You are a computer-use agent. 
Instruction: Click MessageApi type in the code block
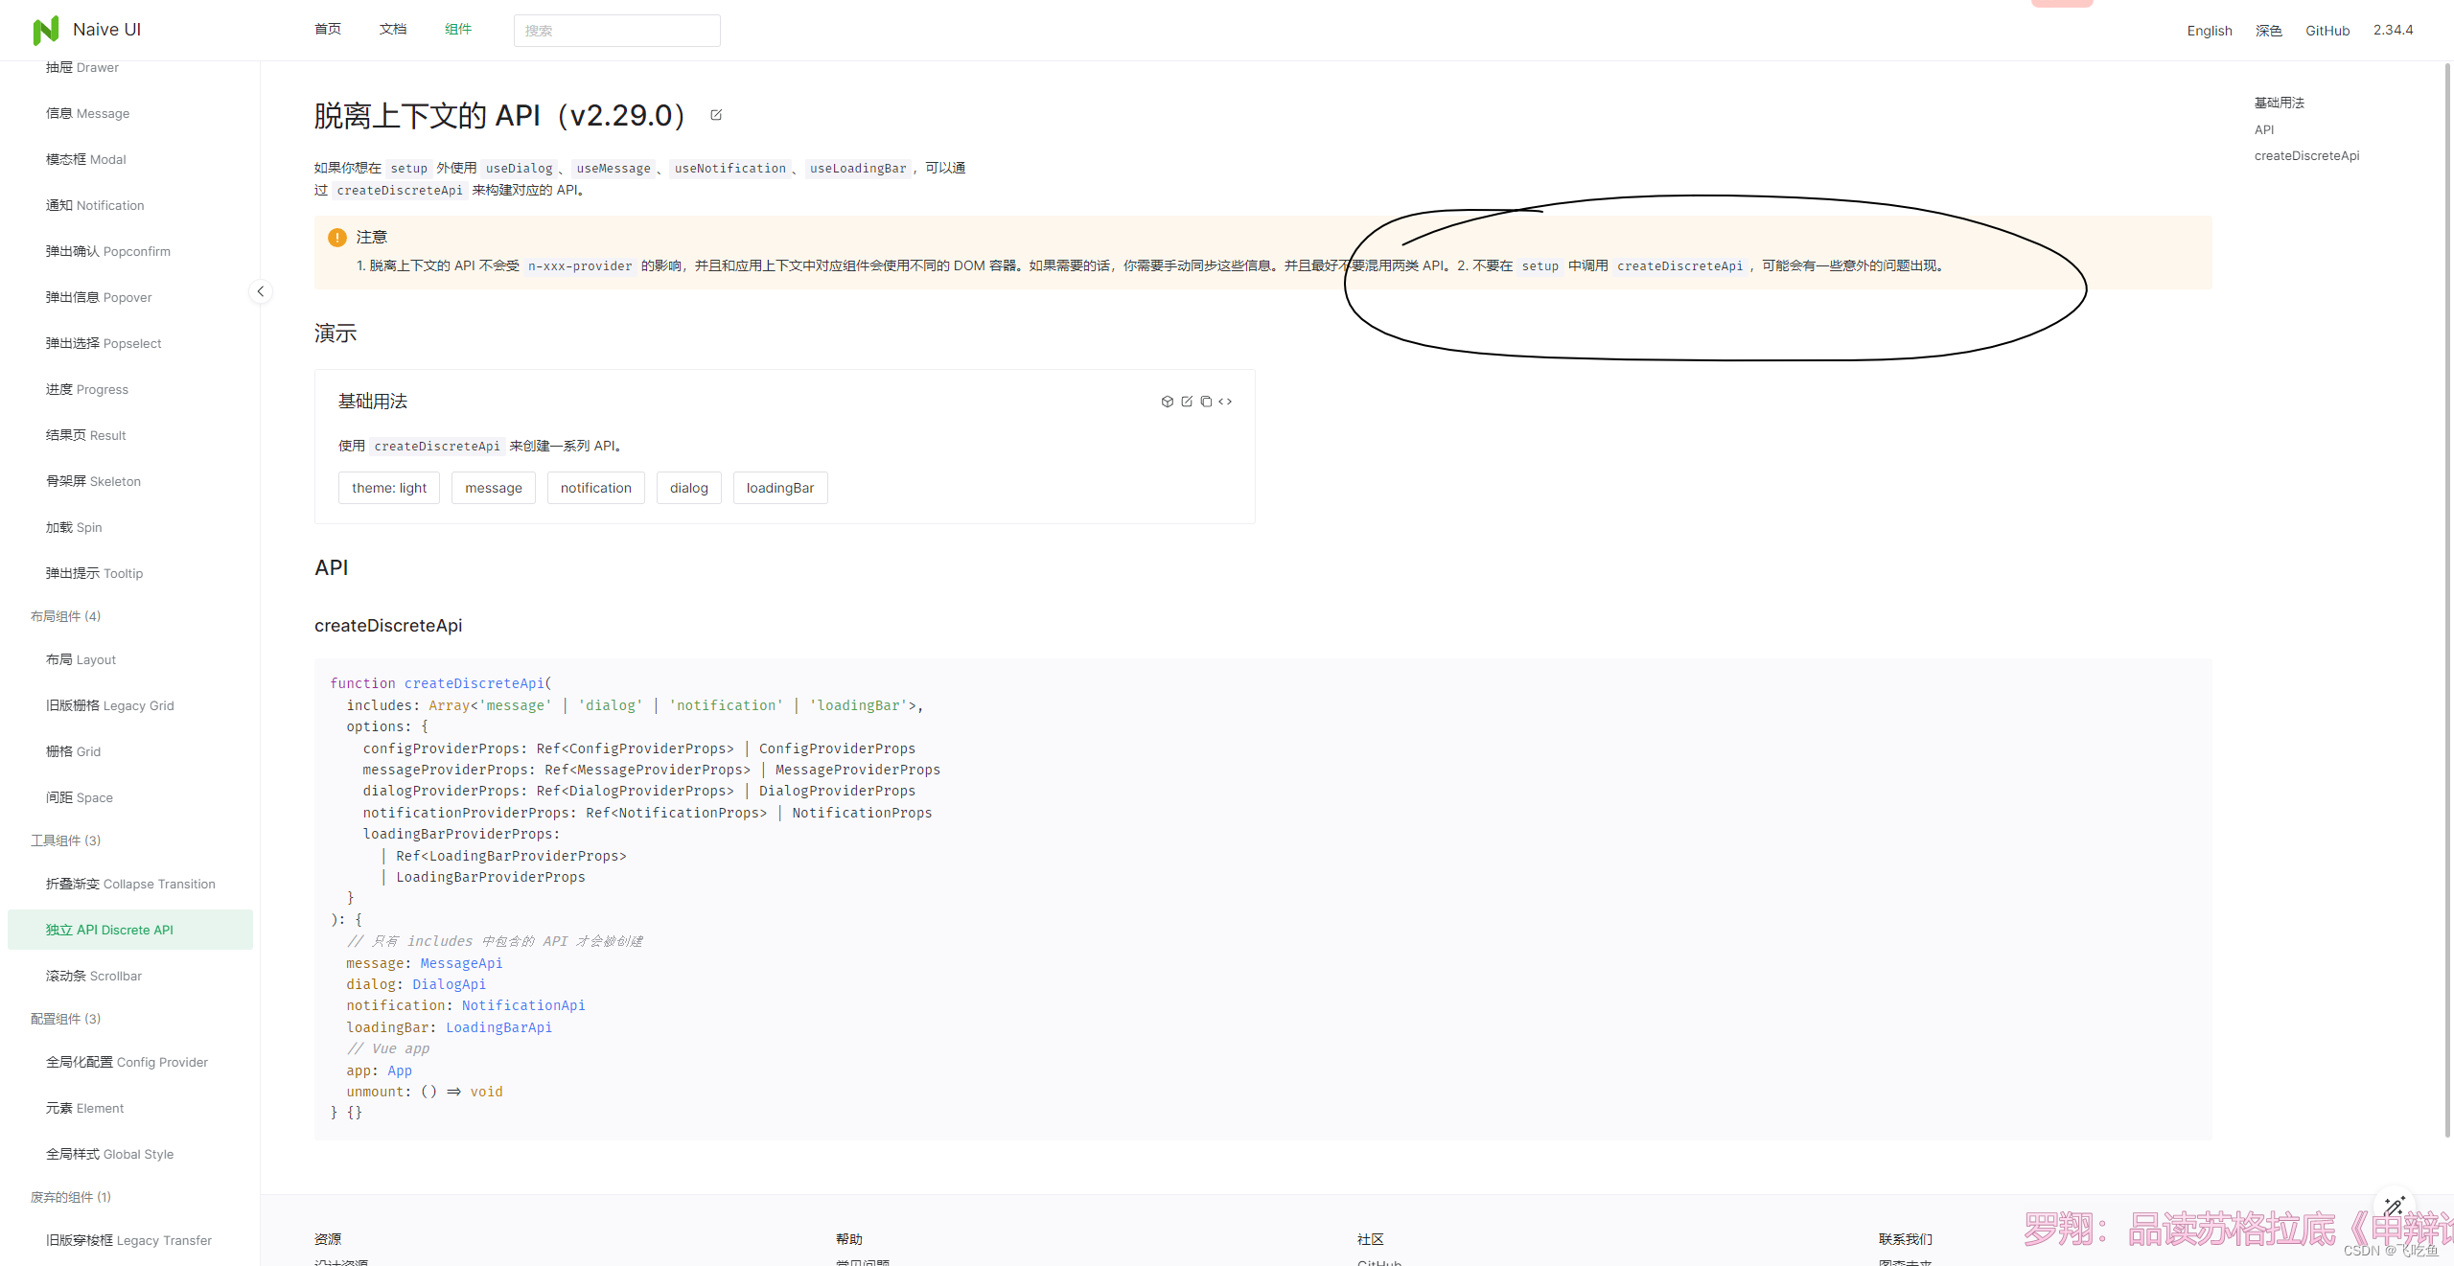(461, 963)
